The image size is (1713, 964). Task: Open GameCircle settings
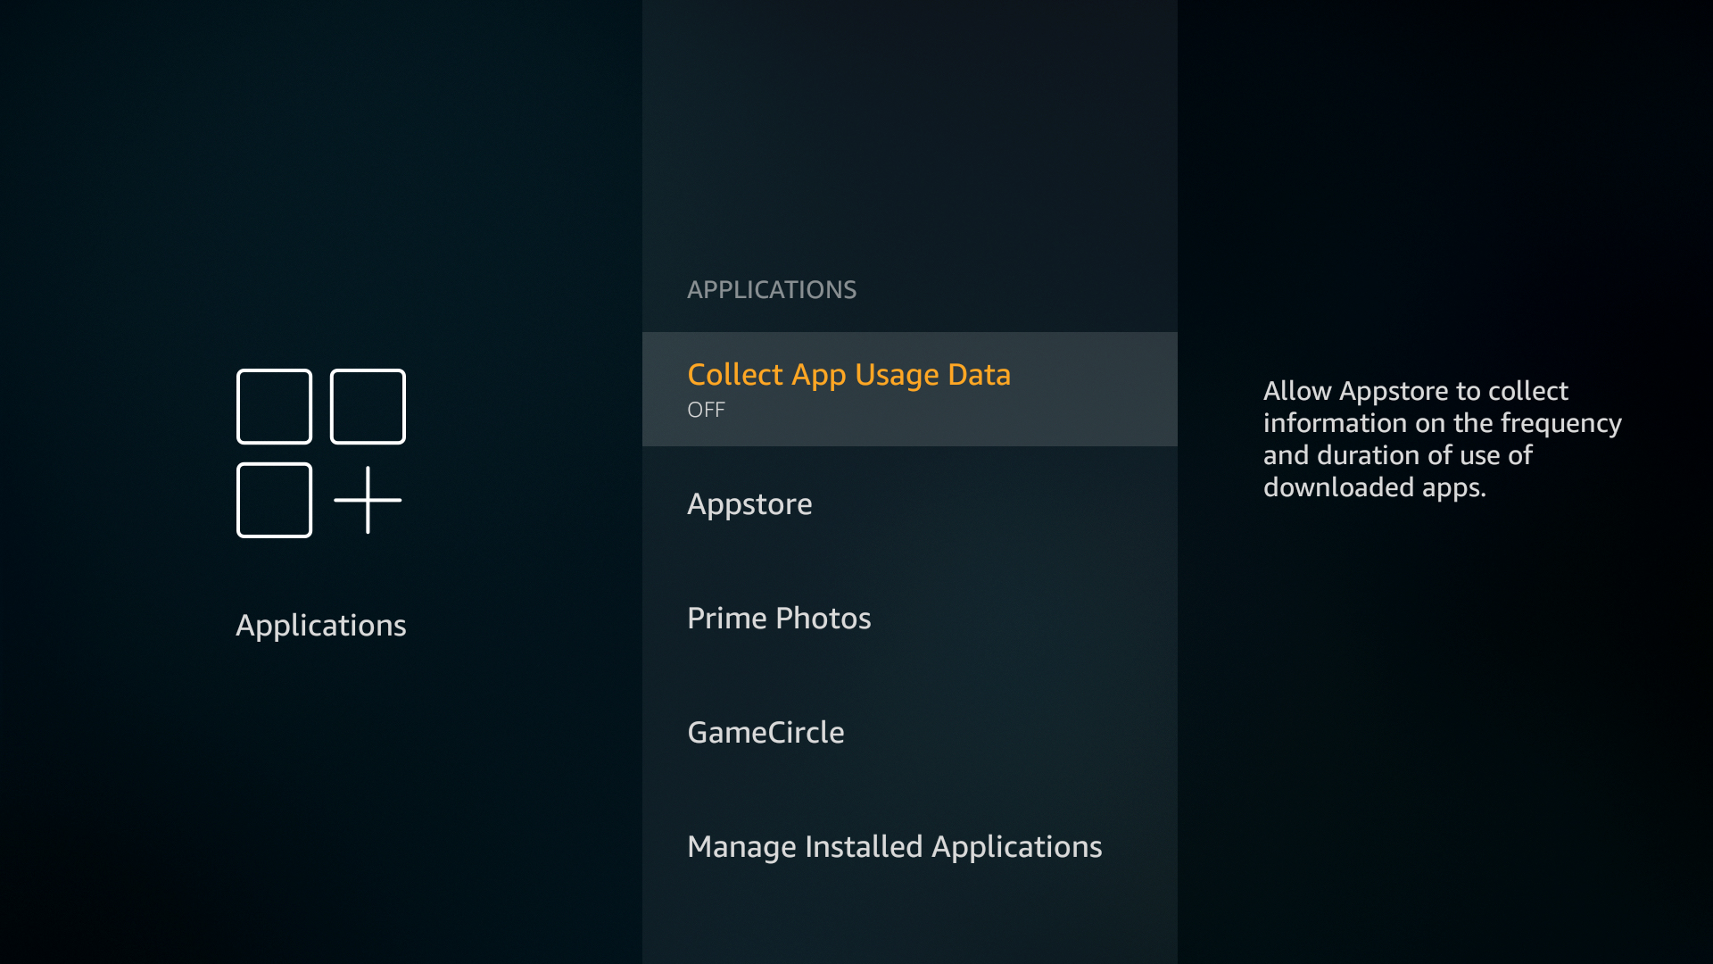point(767,732)
